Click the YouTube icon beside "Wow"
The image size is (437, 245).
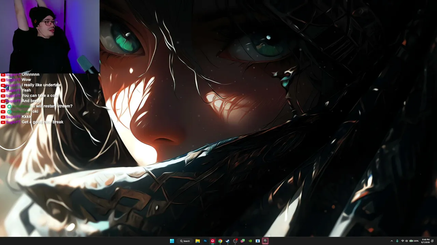tap(3, 80)
